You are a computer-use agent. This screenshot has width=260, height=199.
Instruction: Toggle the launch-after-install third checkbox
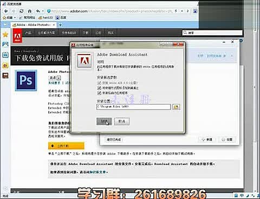pos(99,93)
